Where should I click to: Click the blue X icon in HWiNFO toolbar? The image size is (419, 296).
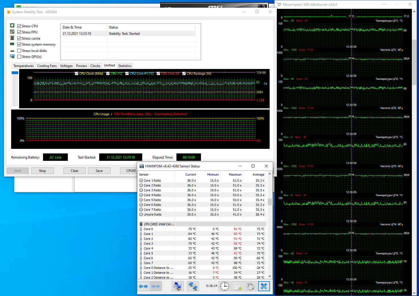click(x=264, y=286)
